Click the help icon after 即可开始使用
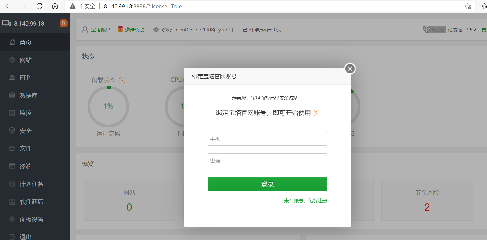Viewport: 487px width, 240px height. tap(316, 113)
